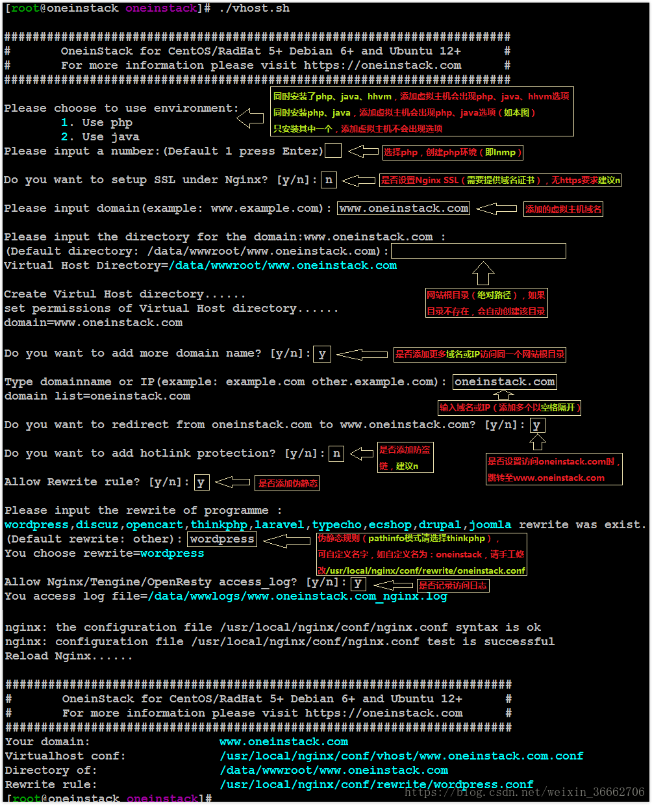Click the 'domain=www.oneinstack.com' line
Screen dimensions: 652x805
point(94,323)
